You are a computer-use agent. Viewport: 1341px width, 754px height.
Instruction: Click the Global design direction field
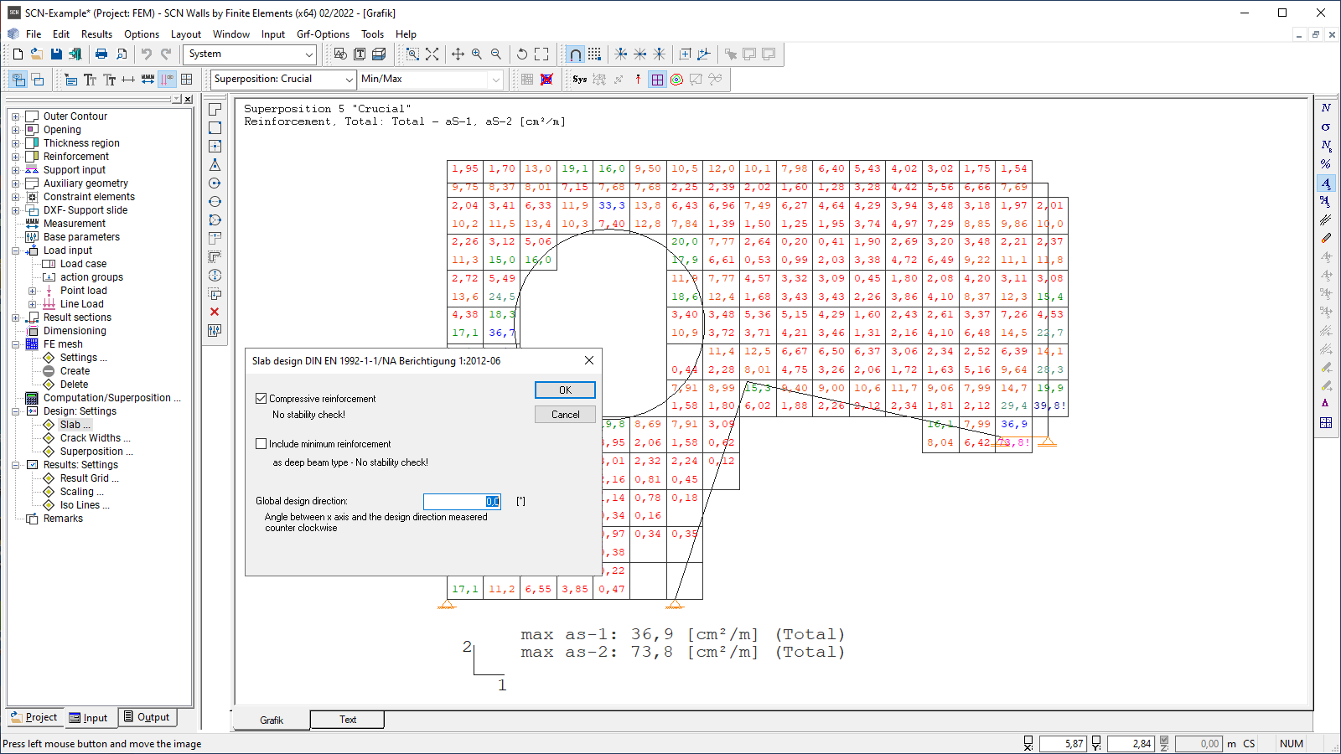point(462,502)
